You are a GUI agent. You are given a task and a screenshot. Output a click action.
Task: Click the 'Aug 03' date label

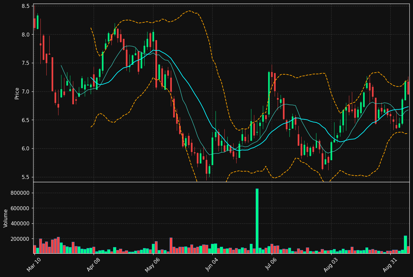coord(331,264)
